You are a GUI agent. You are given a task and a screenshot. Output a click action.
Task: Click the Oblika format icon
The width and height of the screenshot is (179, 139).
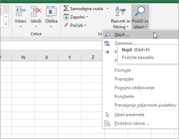tap(51, 11)
